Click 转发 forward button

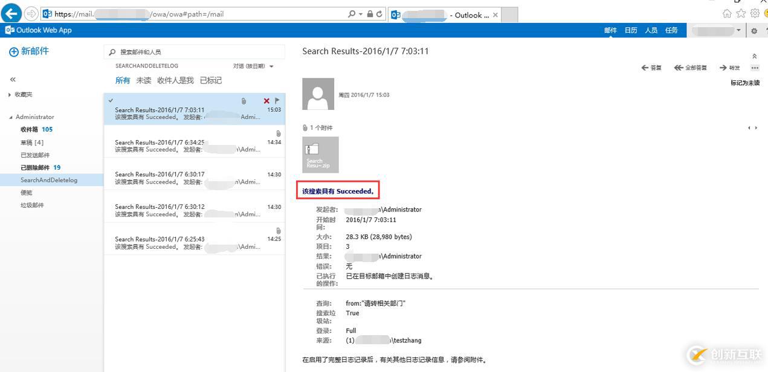[x=730, y=68]
